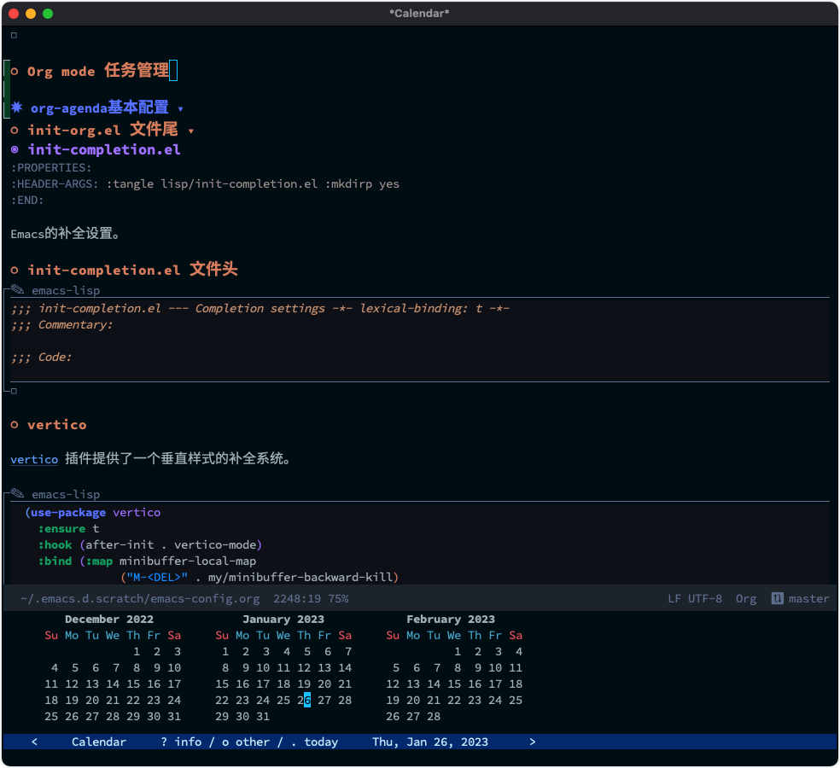Click the :HEADER-ARGS: property line

click(205, 183)
